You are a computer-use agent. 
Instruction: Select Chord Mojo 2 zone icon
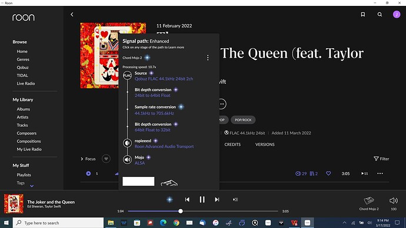tap(369, 200)
